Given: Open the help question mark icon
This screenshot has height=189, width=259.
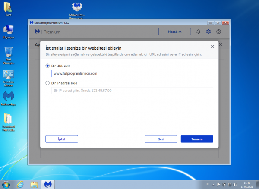Looking at the screenshot, I should tap(218, 31).
